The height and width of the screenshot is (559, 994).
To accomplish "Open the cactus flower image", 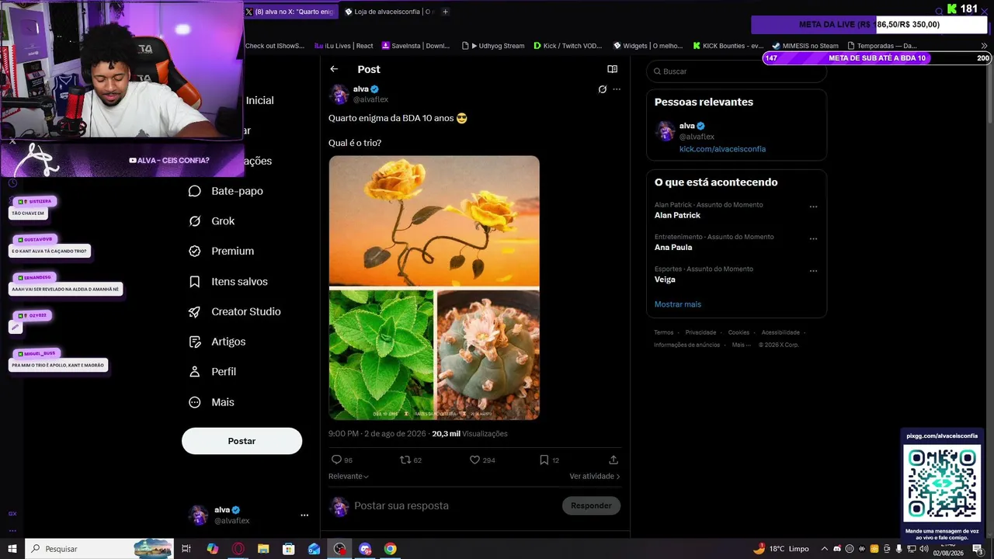I will click(488, 355).
